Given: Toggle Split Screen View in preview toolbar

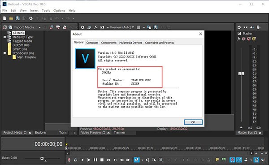Looking at the screenshot, I should [102, 27].
